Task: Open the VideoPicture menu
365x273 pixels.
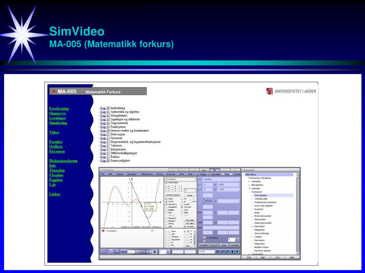Action: click(146, 174)
